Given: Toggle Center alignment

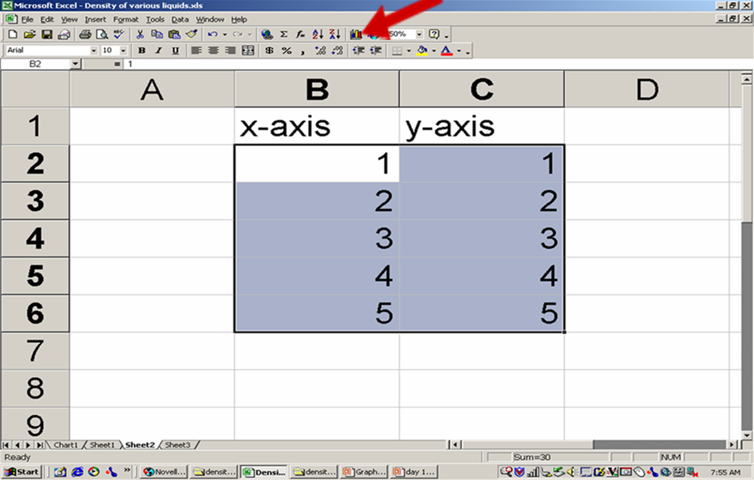Looking at the screenshot, I should 213,50.
